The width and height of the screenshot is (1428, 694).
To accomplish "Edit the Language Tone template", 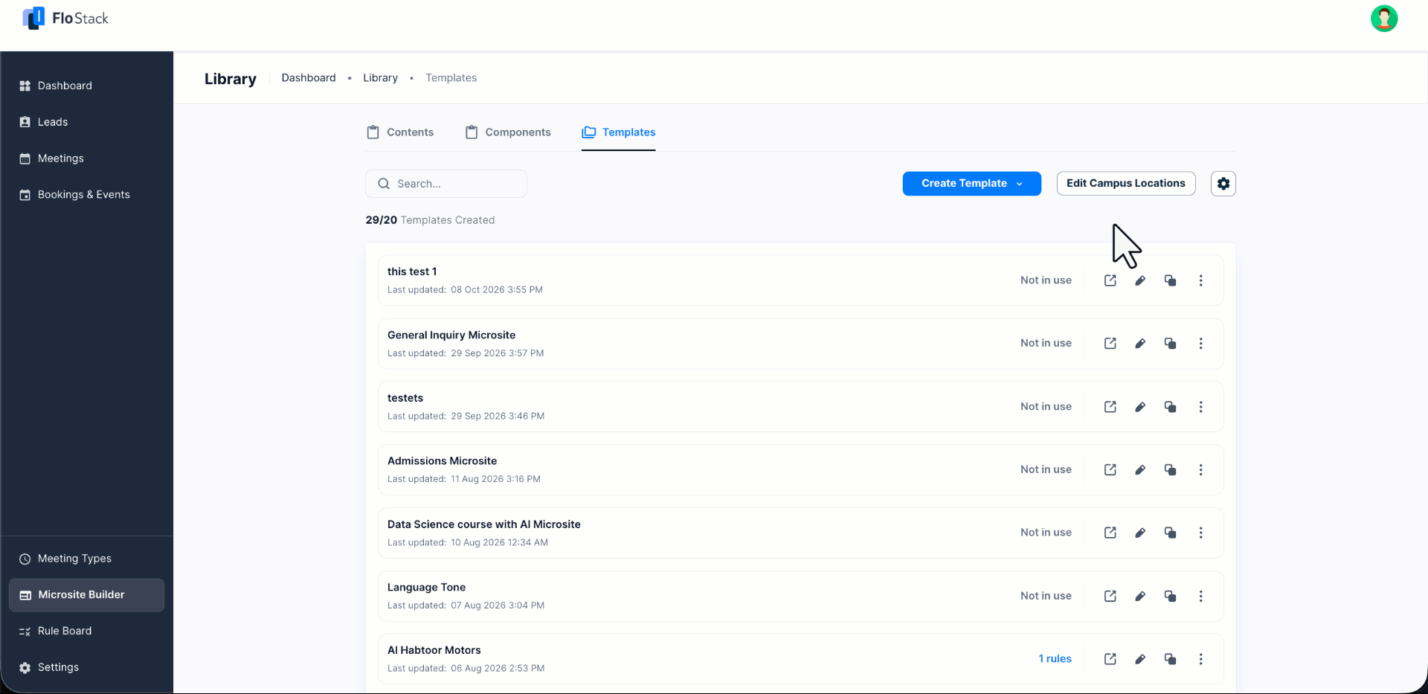I will coord(1140,596).
